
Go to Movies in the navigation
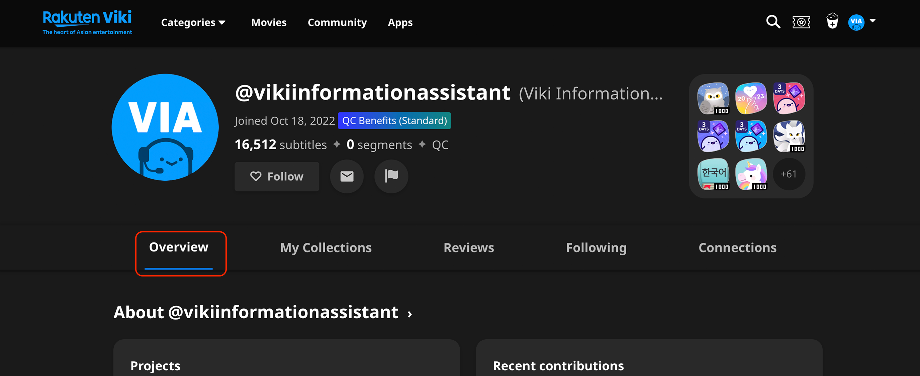click(x=269, y=22)
